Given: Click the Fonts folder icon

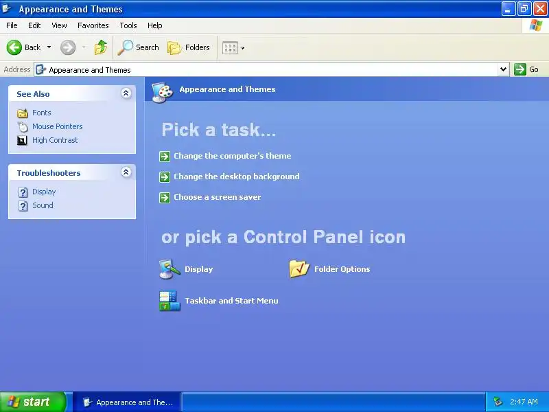Looking at the screenshot, I should tap(23, 113).
